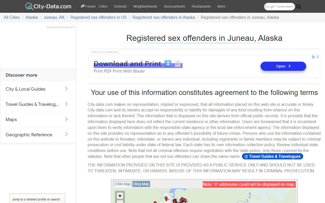Click the search magnifier icon
The width and height of the screenshot is (325, 203).
pos(299,7)
